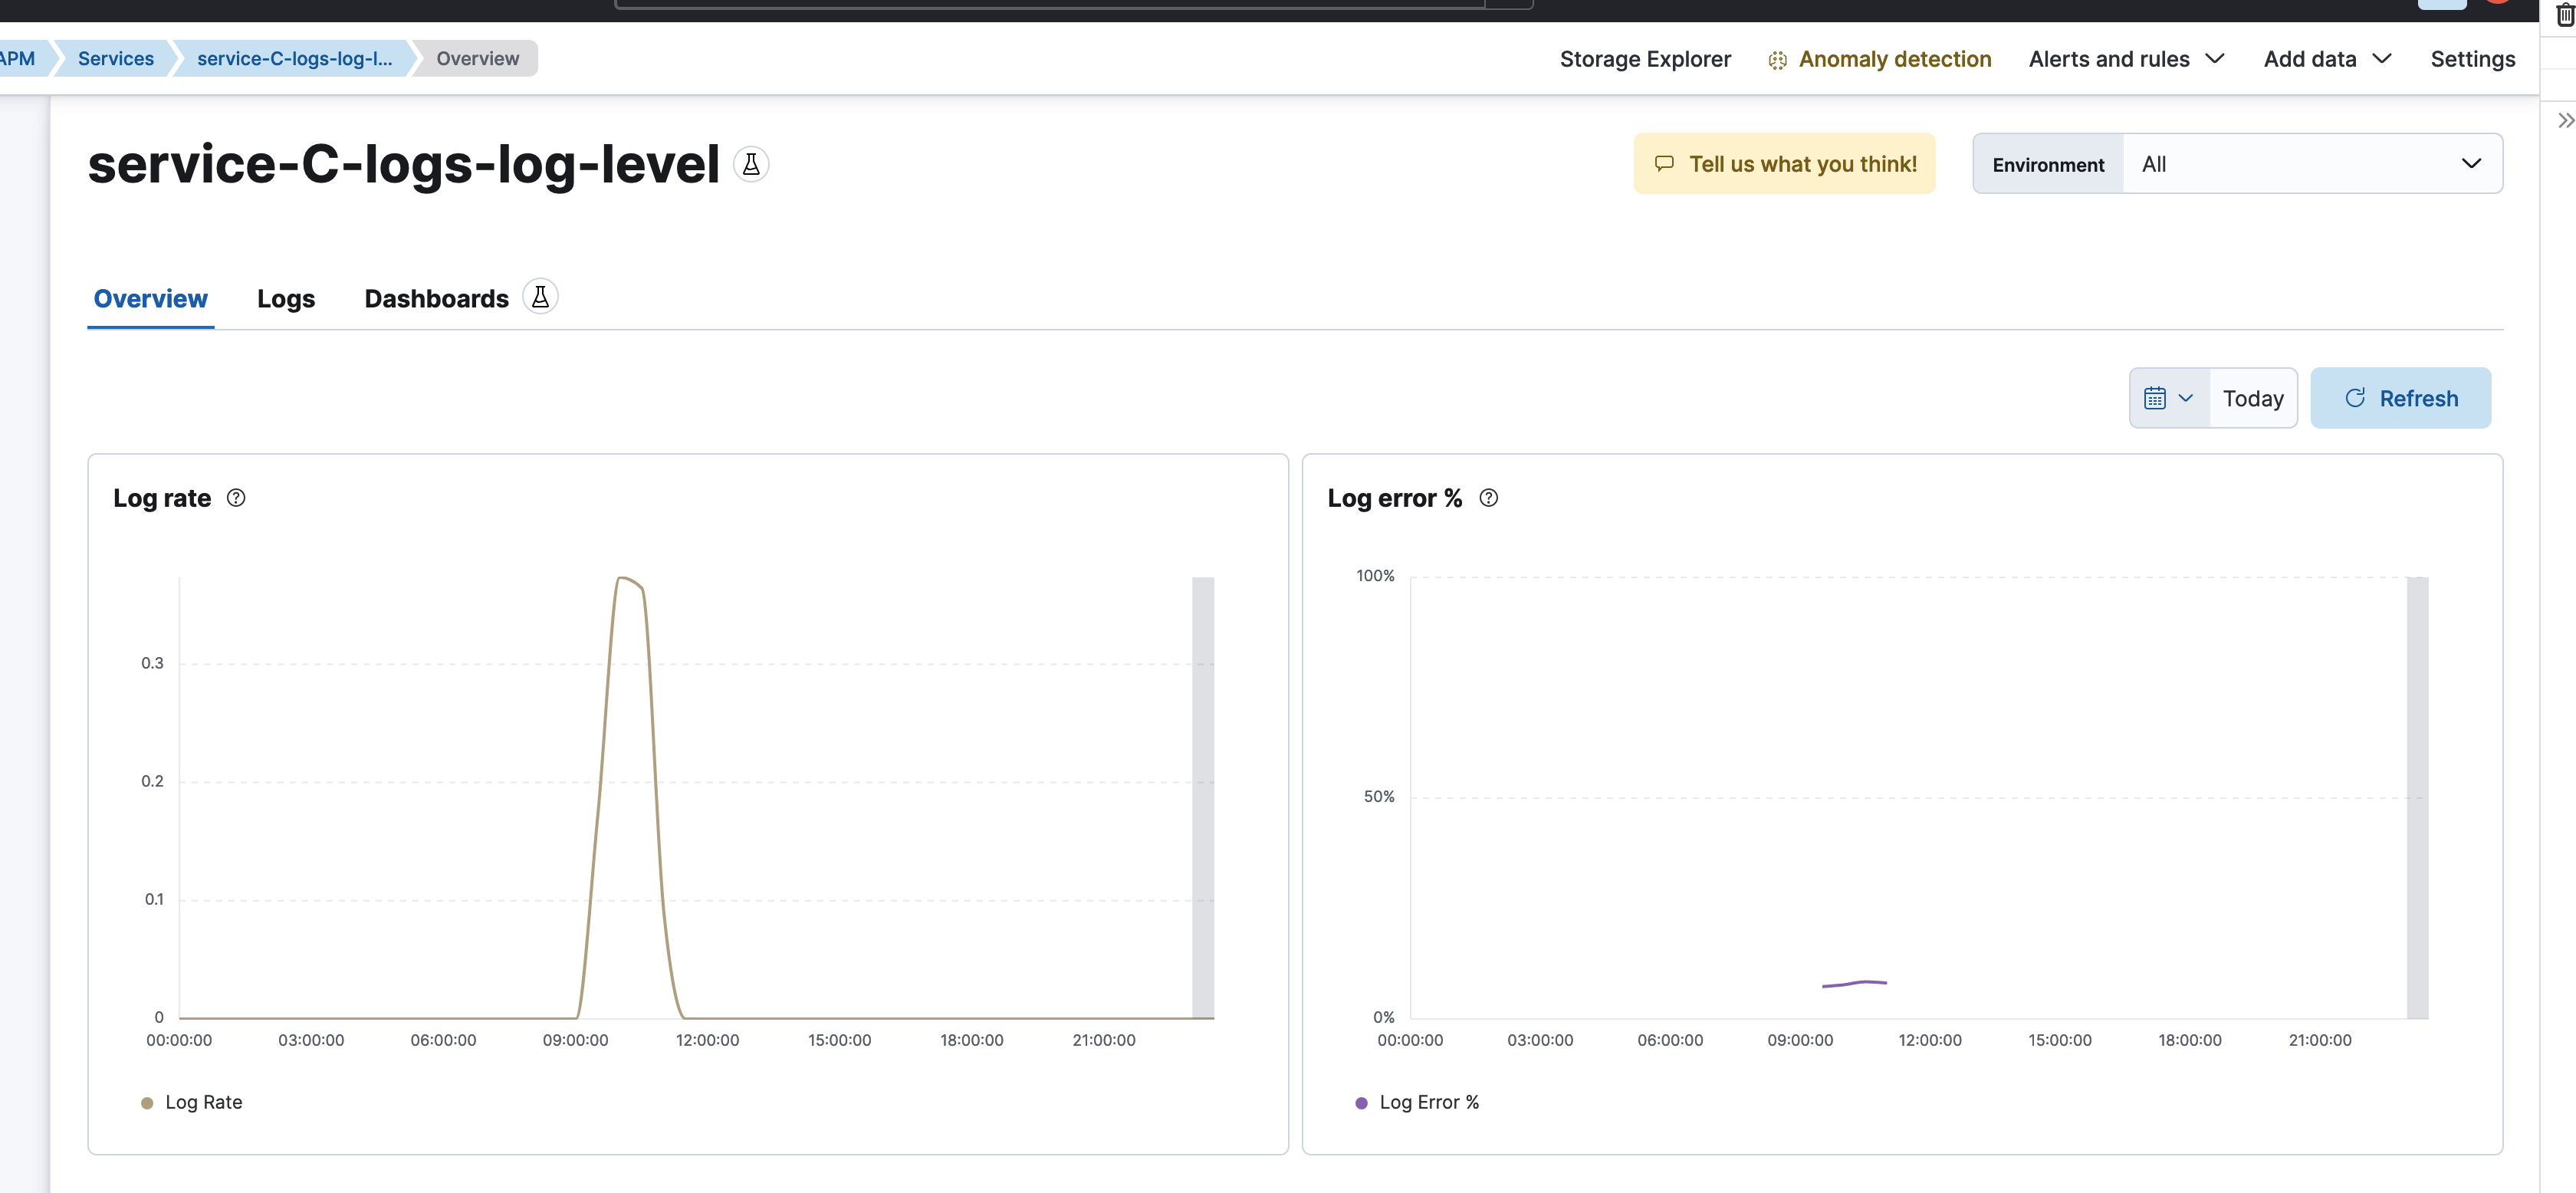The height and width of the screenshot is (1193, 2576).
Task: Click the APM breadcrumb link
Action: coord(15,58)
